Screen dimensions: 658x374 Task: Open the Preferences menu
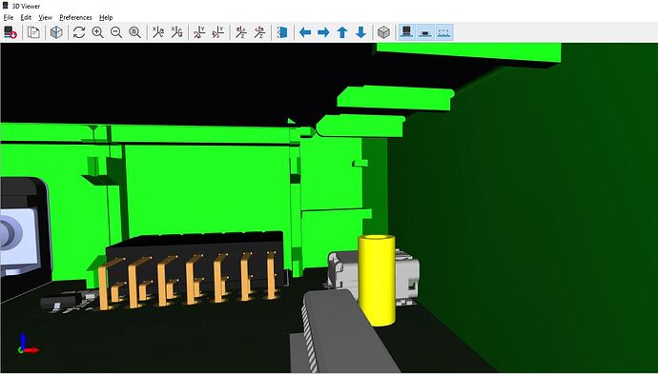click(75, 17)
